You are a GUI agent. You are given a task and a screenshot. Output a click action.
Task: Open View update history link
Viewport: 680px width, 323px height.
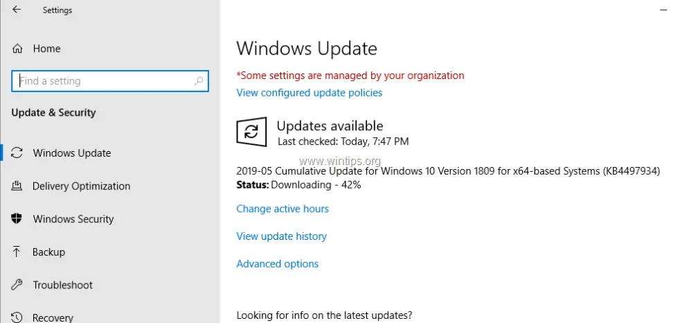281,236
